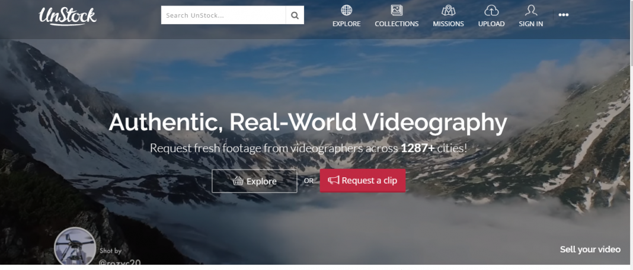Open the drone avatar of videographer

click(x=75, y=247)
